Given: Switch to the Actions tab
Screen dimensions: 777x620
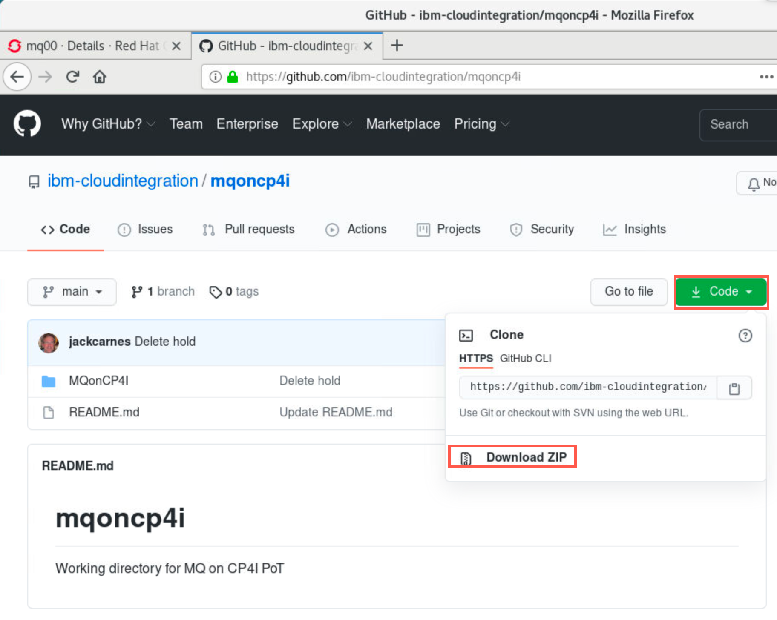Looking at the screenshot, I should point(356,230).
